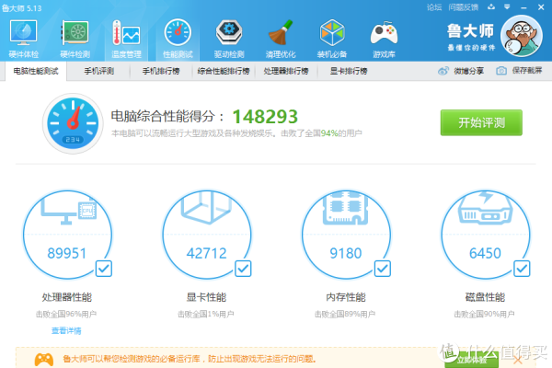This screenshot has height=368, width=552.
Task: Click the graphics card performance circle 42712
Action: tap(207, 235)
